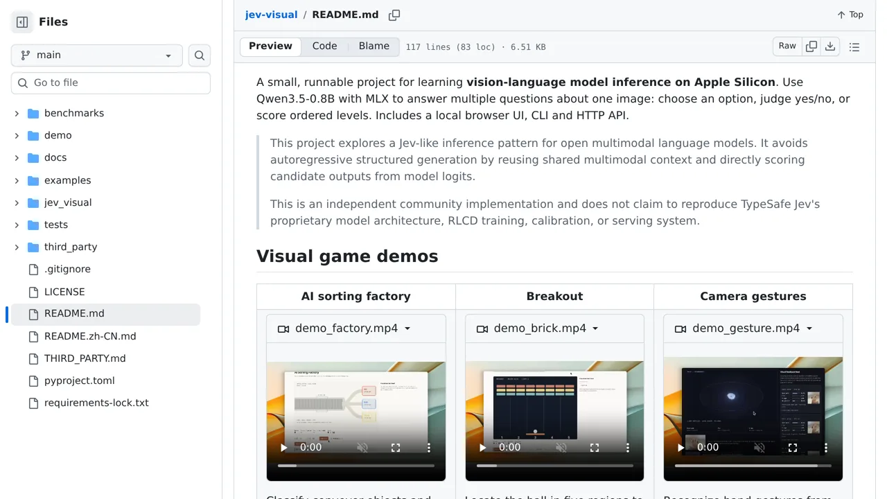Viewport: 887px width, 499px height.
Task: Switch to the Code tab
Action: (324, 46)
